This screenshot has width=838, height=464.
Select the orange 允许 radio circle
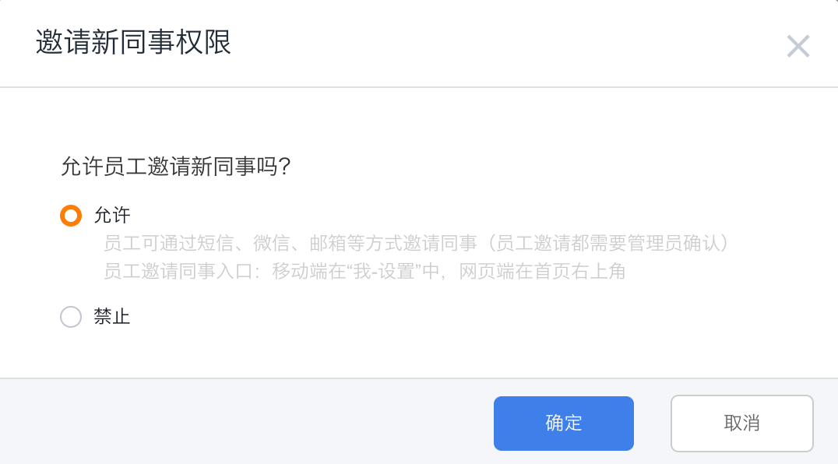(x=71, y=216)
